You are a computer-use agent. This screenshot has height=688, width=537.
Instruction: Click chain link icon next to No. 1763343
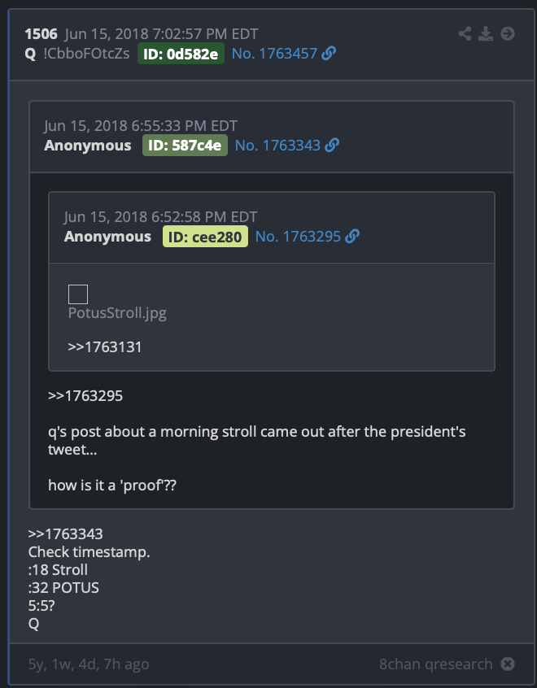click(332, 146)
